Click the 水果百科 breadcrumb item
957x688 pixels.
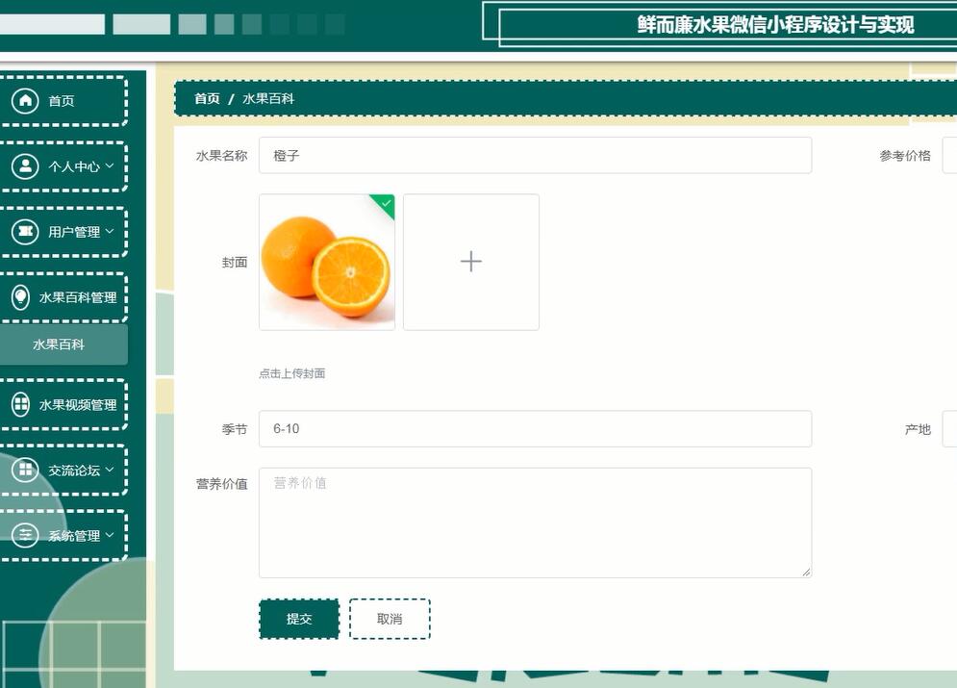pos(268,98)
